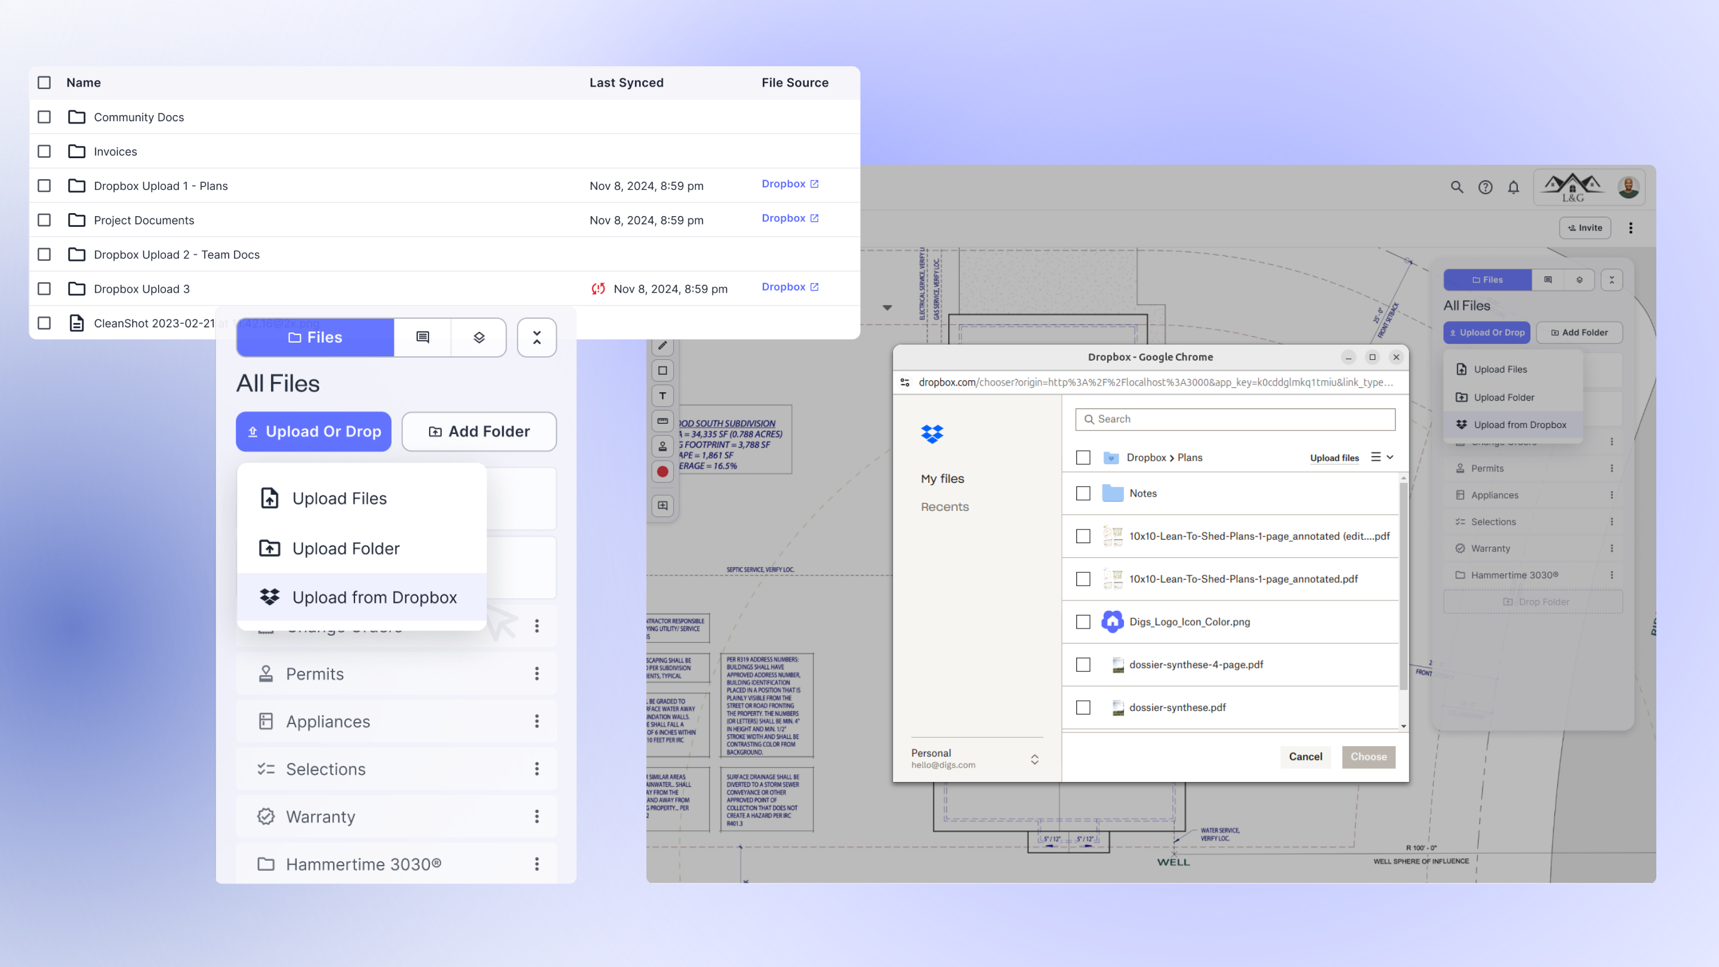
Task: Open the comments panel icon
Action: pyautogui.click(x=423, y=338)
